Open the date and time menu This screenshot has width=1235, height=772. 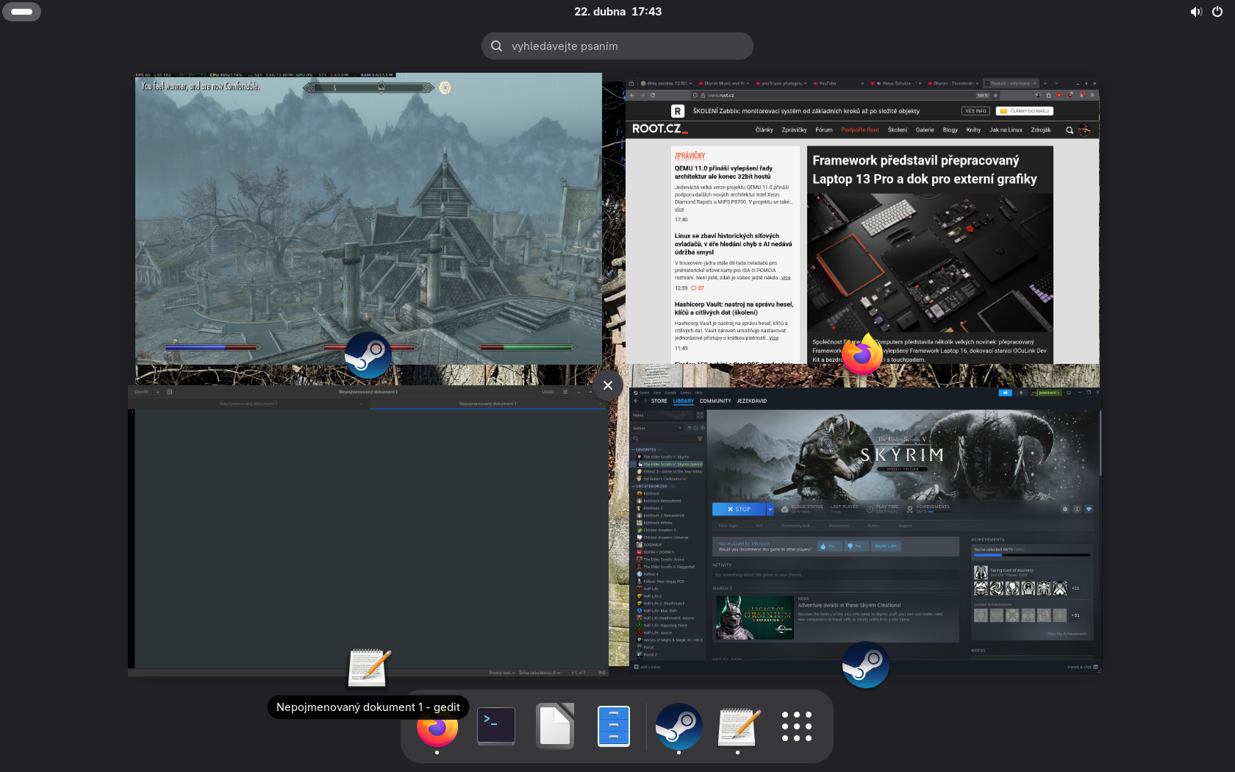[x=617, y=12]
